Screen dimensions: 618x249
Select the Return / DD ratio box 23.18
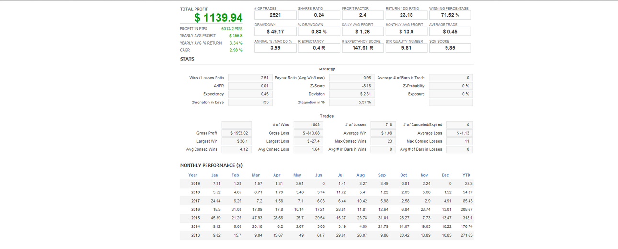[406, 15]
